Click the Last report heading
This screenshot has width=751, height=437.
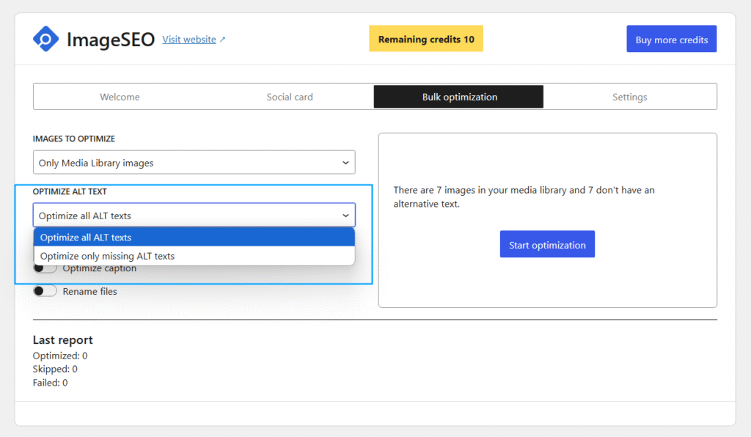pyautogui.click(x=63, y=339)
